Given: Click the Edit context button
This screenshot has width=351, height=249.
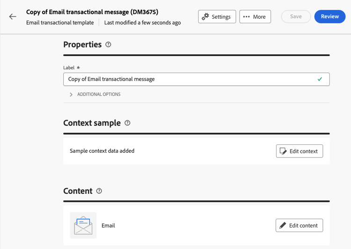Looking at the screenshot, I should click(300, 151).
